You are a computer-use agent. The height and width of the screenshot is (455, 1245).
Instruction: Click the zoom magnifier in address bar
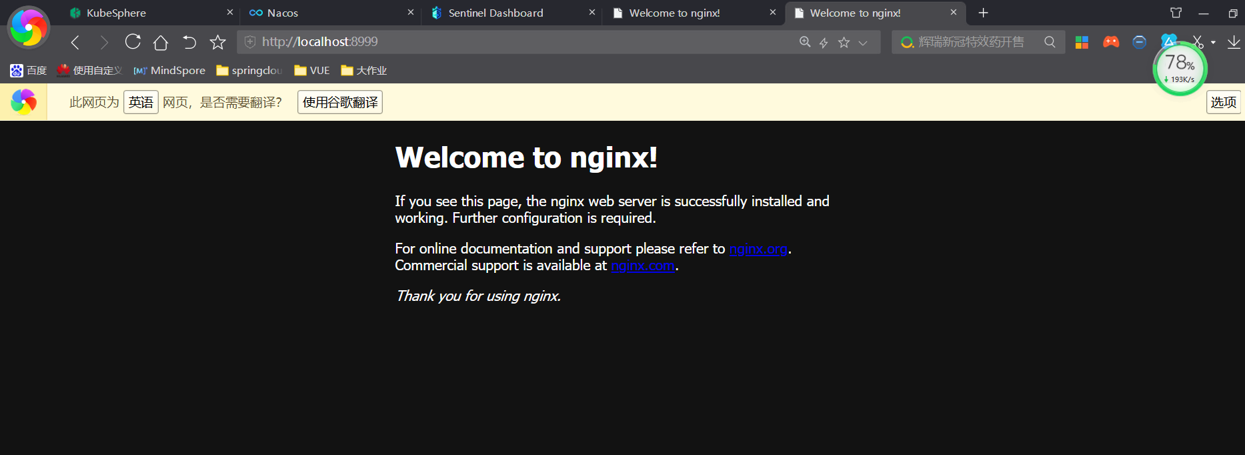click(x=805, y=42)
